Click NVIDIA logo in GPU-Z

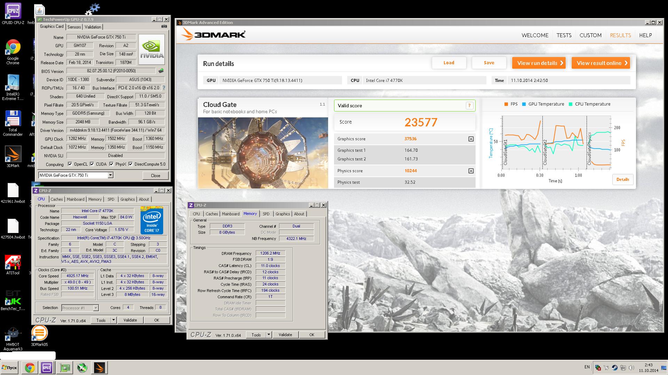tap(152, 49)
